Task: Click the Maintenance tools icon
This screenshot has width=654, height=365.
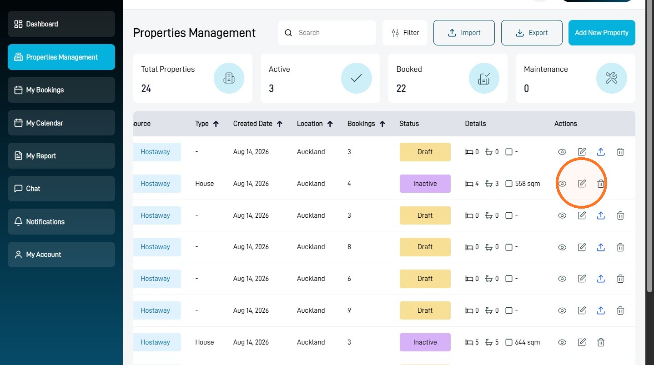Action: [x=612, y=78]
